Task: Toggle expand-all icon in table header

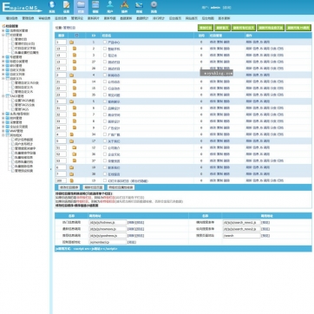Action: click(x=76, y=36)
